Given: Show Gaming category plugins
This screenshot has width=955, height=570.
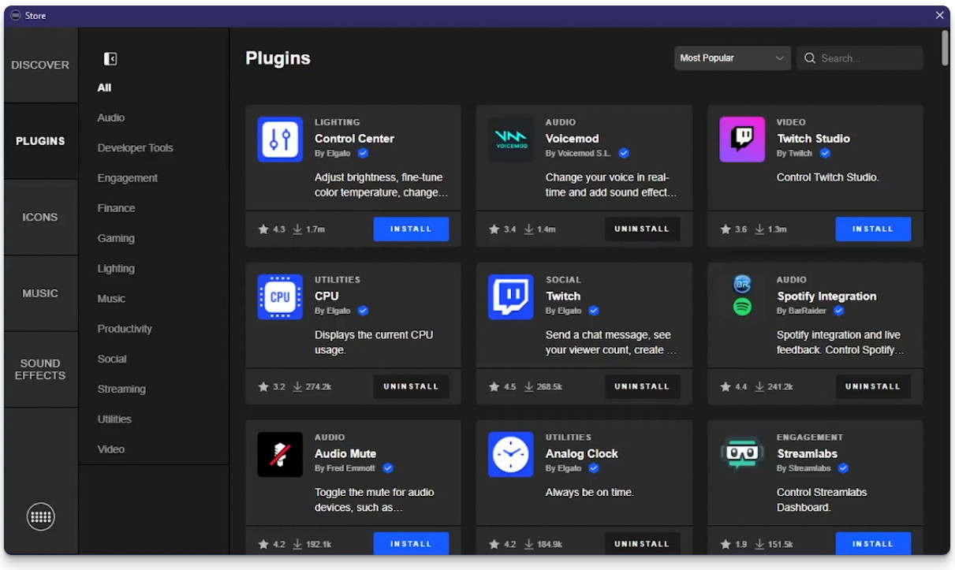Looking at the screenshot, I should (116, 239).
